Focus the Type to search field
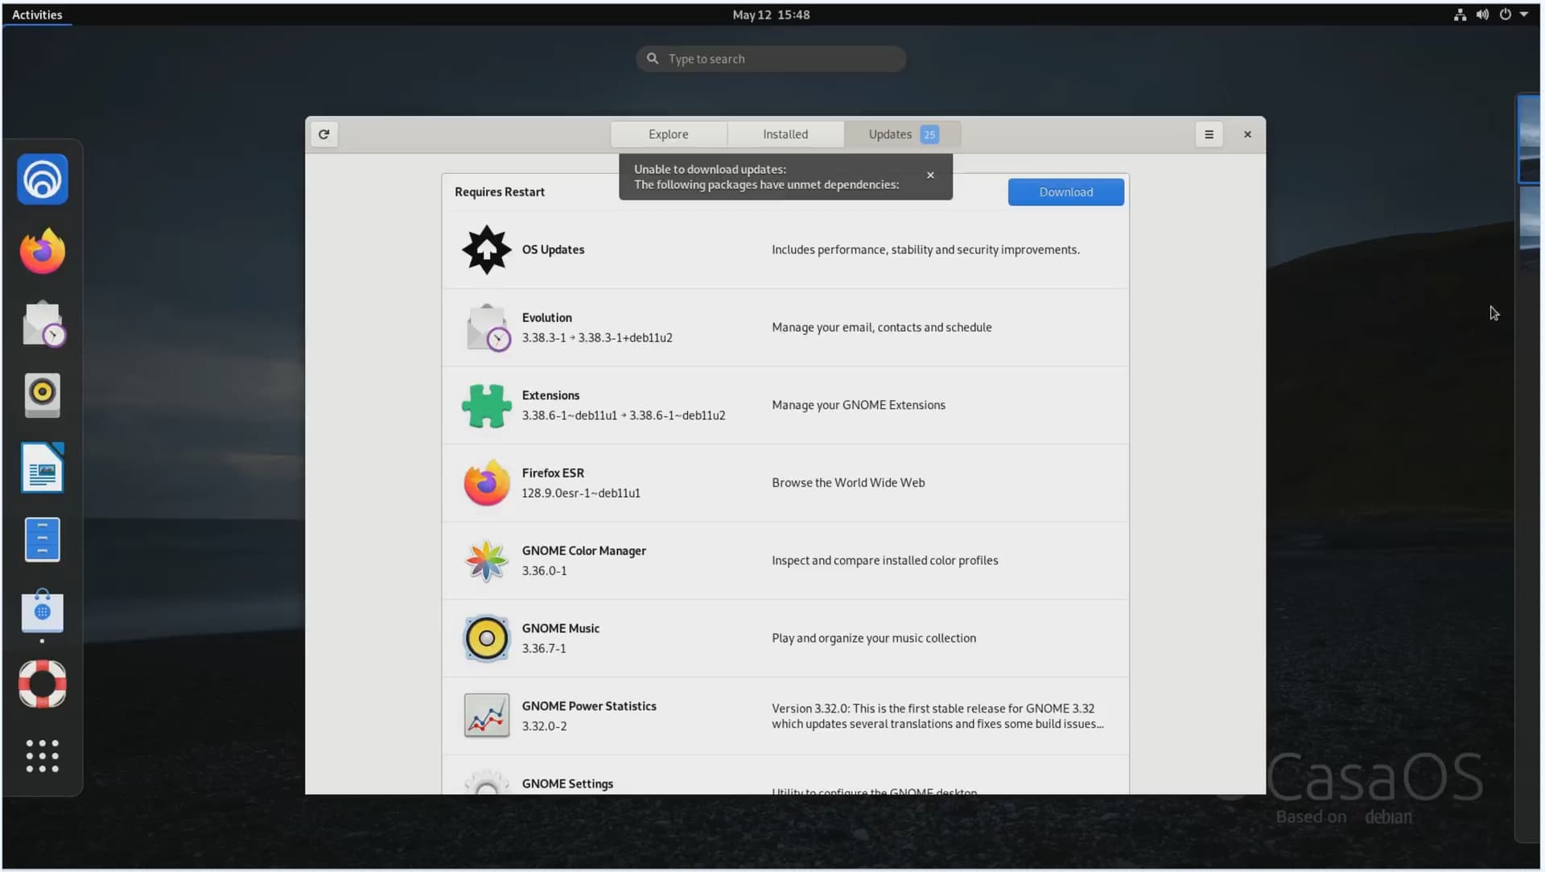The image size is (1545, 872). click(x=771, y=59)
